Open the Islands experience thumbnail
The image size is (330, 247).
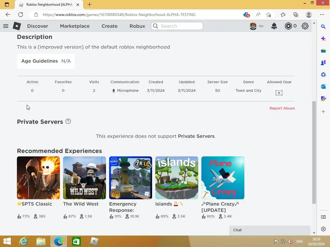pyautogui.click(x=176, y=178)
